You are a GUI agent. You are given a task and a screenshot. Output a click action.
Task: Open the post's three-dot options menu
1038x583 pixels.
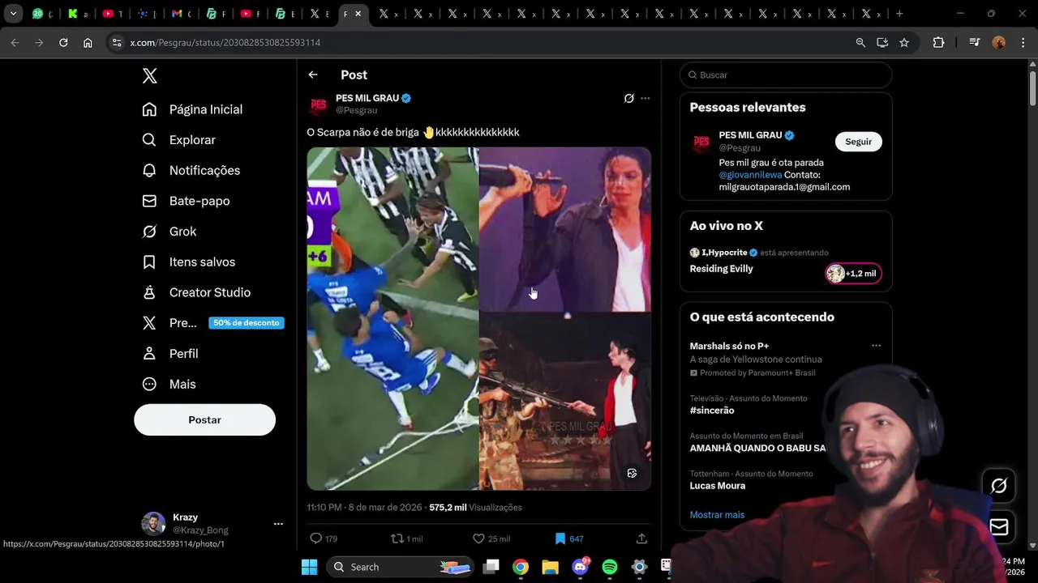click(646, 98)
